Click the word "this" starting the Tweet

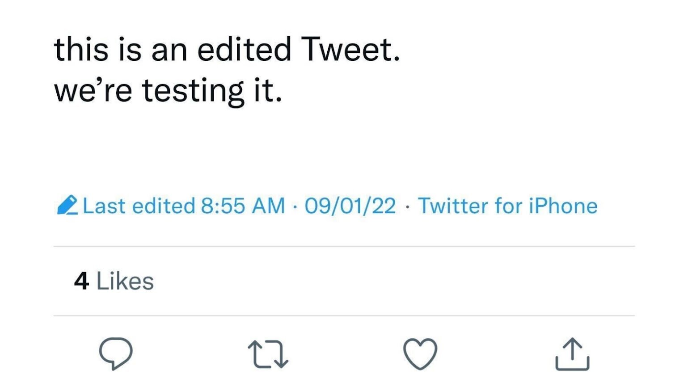tap(81, 49)
